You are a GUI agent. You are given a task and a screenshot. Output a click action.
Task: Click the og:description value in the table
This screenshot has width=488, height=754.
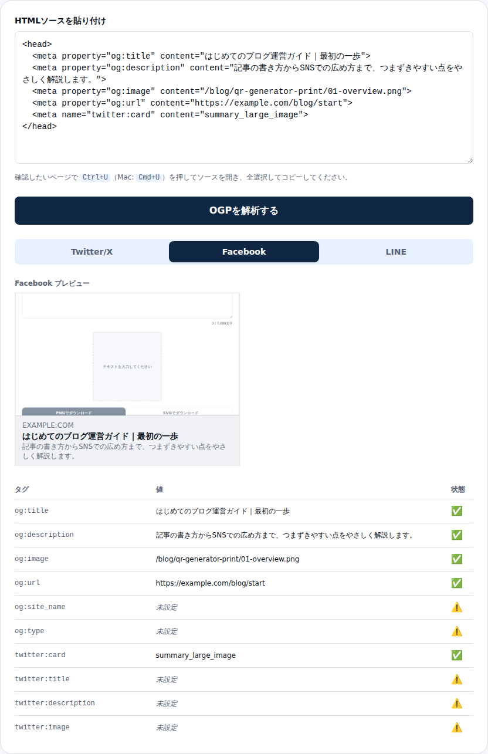coord(285,535)
